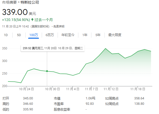This screenshot has height=114, width=159.
Task: Click the 1.06吨 market cap value
Action: click(x=90, y=98)
